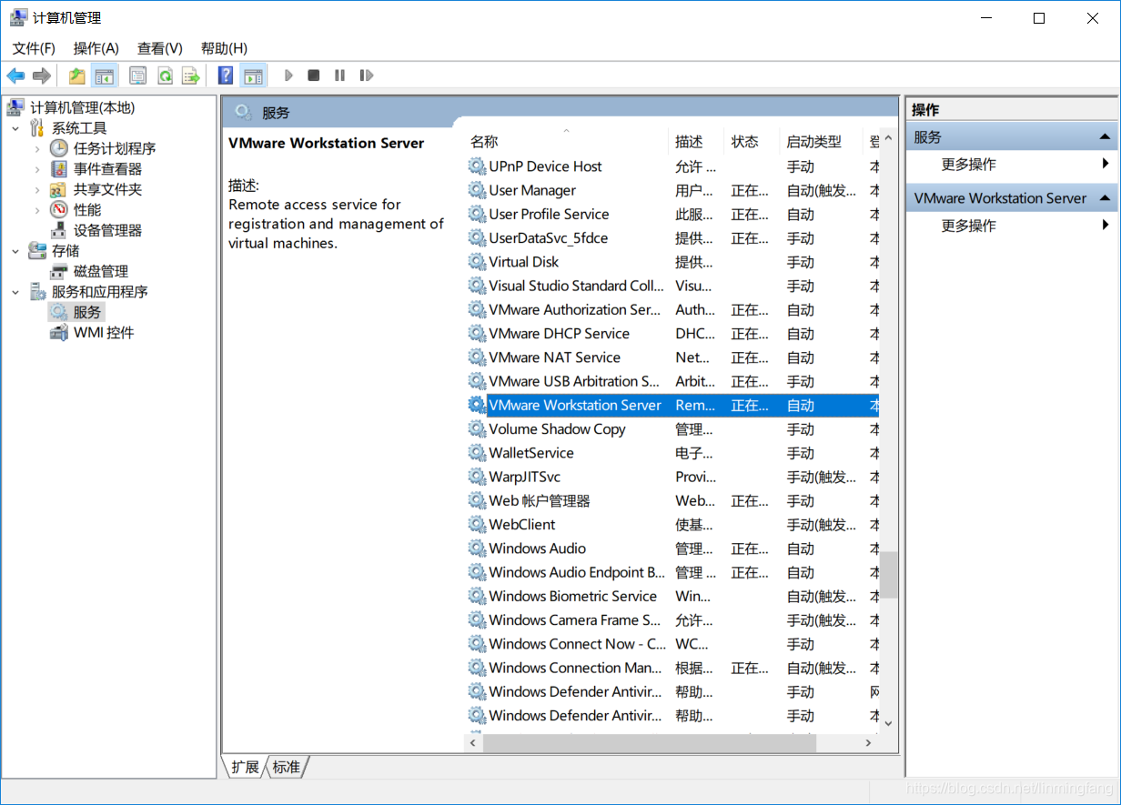Select 服务 node in the tree
The height and width of the screenshot is (805, 1121).
pos(86,312)
